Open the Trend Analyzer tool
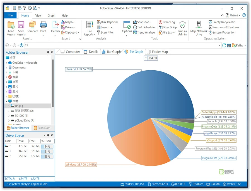This screenshot has width=251, height=191. coord(144,33)
